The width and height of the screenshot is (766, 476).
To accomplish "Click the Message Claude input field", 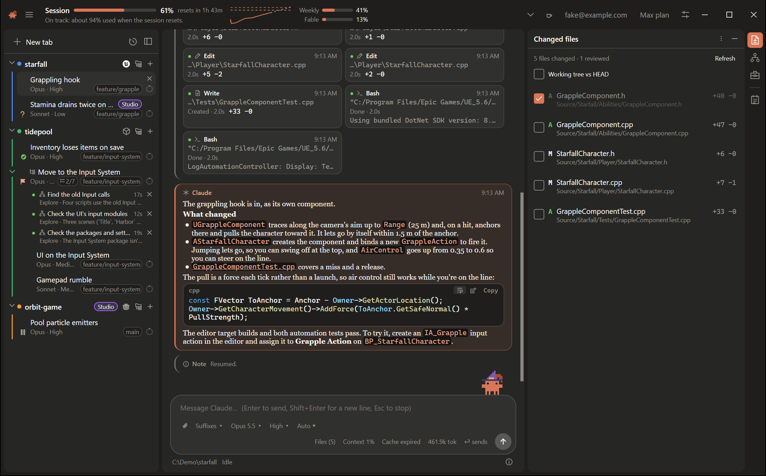I will pyautogui.click(x=343, y=408).
